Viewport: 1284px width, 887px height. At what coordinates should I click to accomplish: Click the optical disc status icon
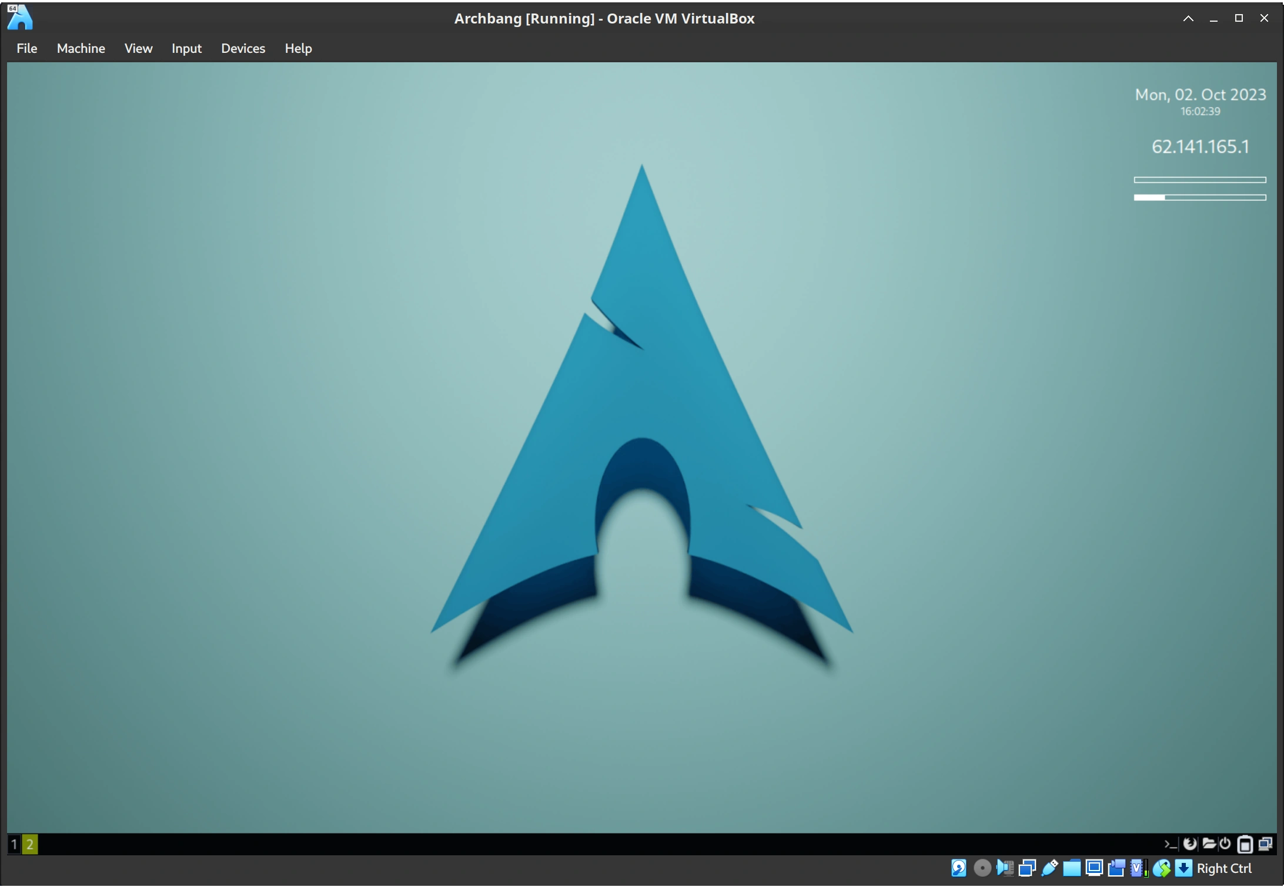[982, 869]
